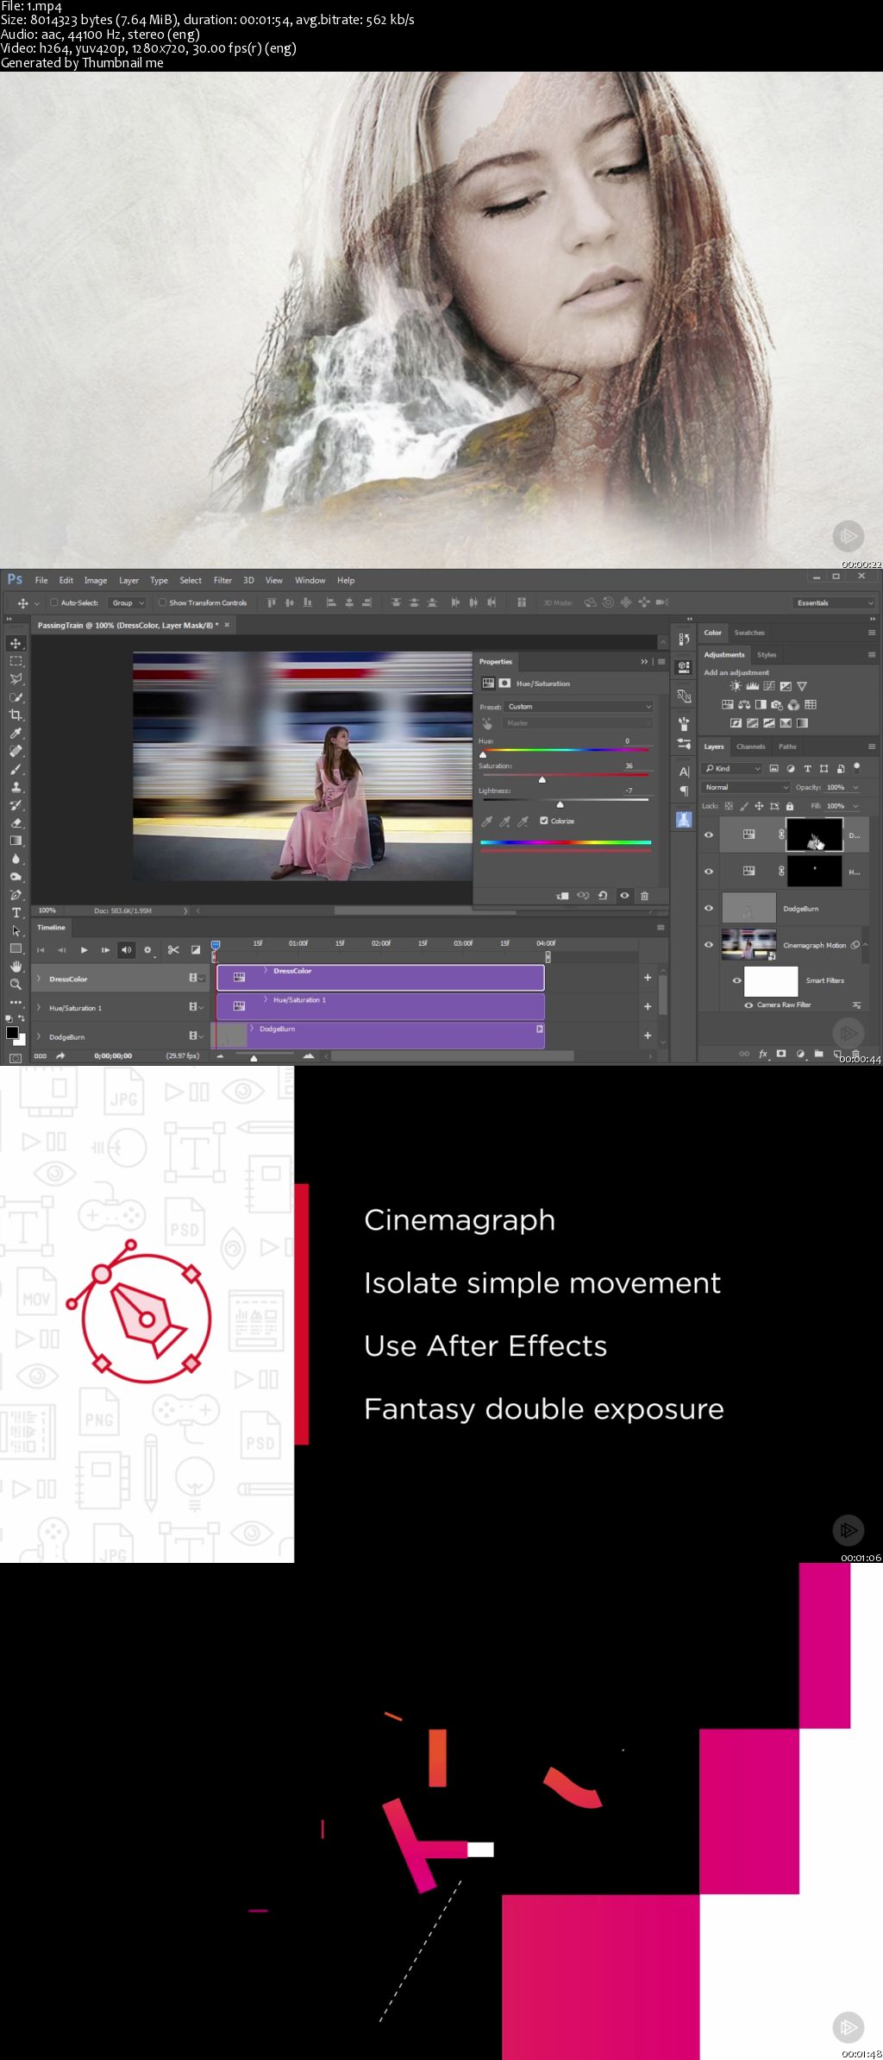
Task: Expand DressColor track in timeline list
Action: (38, 979)
